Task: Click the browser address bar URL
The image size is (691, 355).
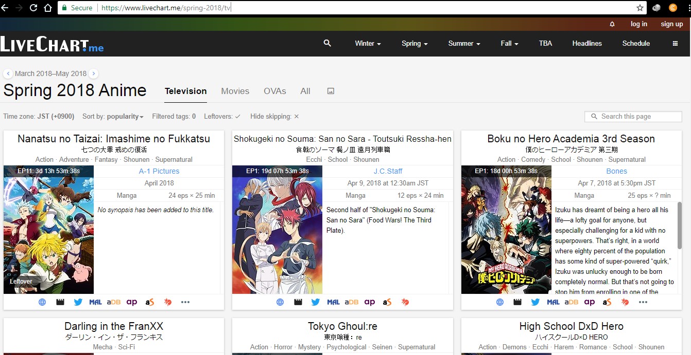Action: (x=166, y=8)
